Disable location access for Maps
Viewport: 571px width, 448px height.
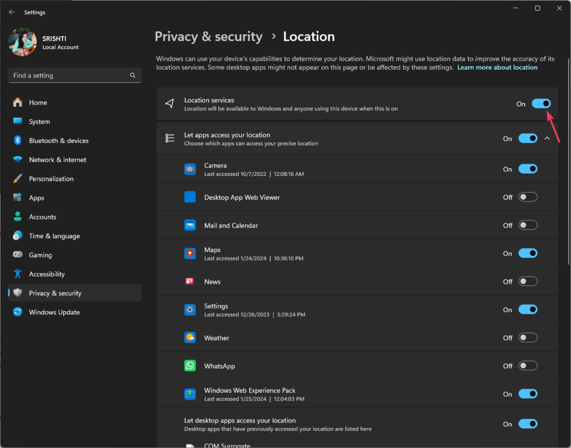(528, 253)
